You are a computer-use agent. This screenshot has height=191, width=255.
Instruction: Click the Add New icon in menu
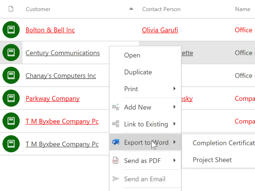click(x=116, y=107)
